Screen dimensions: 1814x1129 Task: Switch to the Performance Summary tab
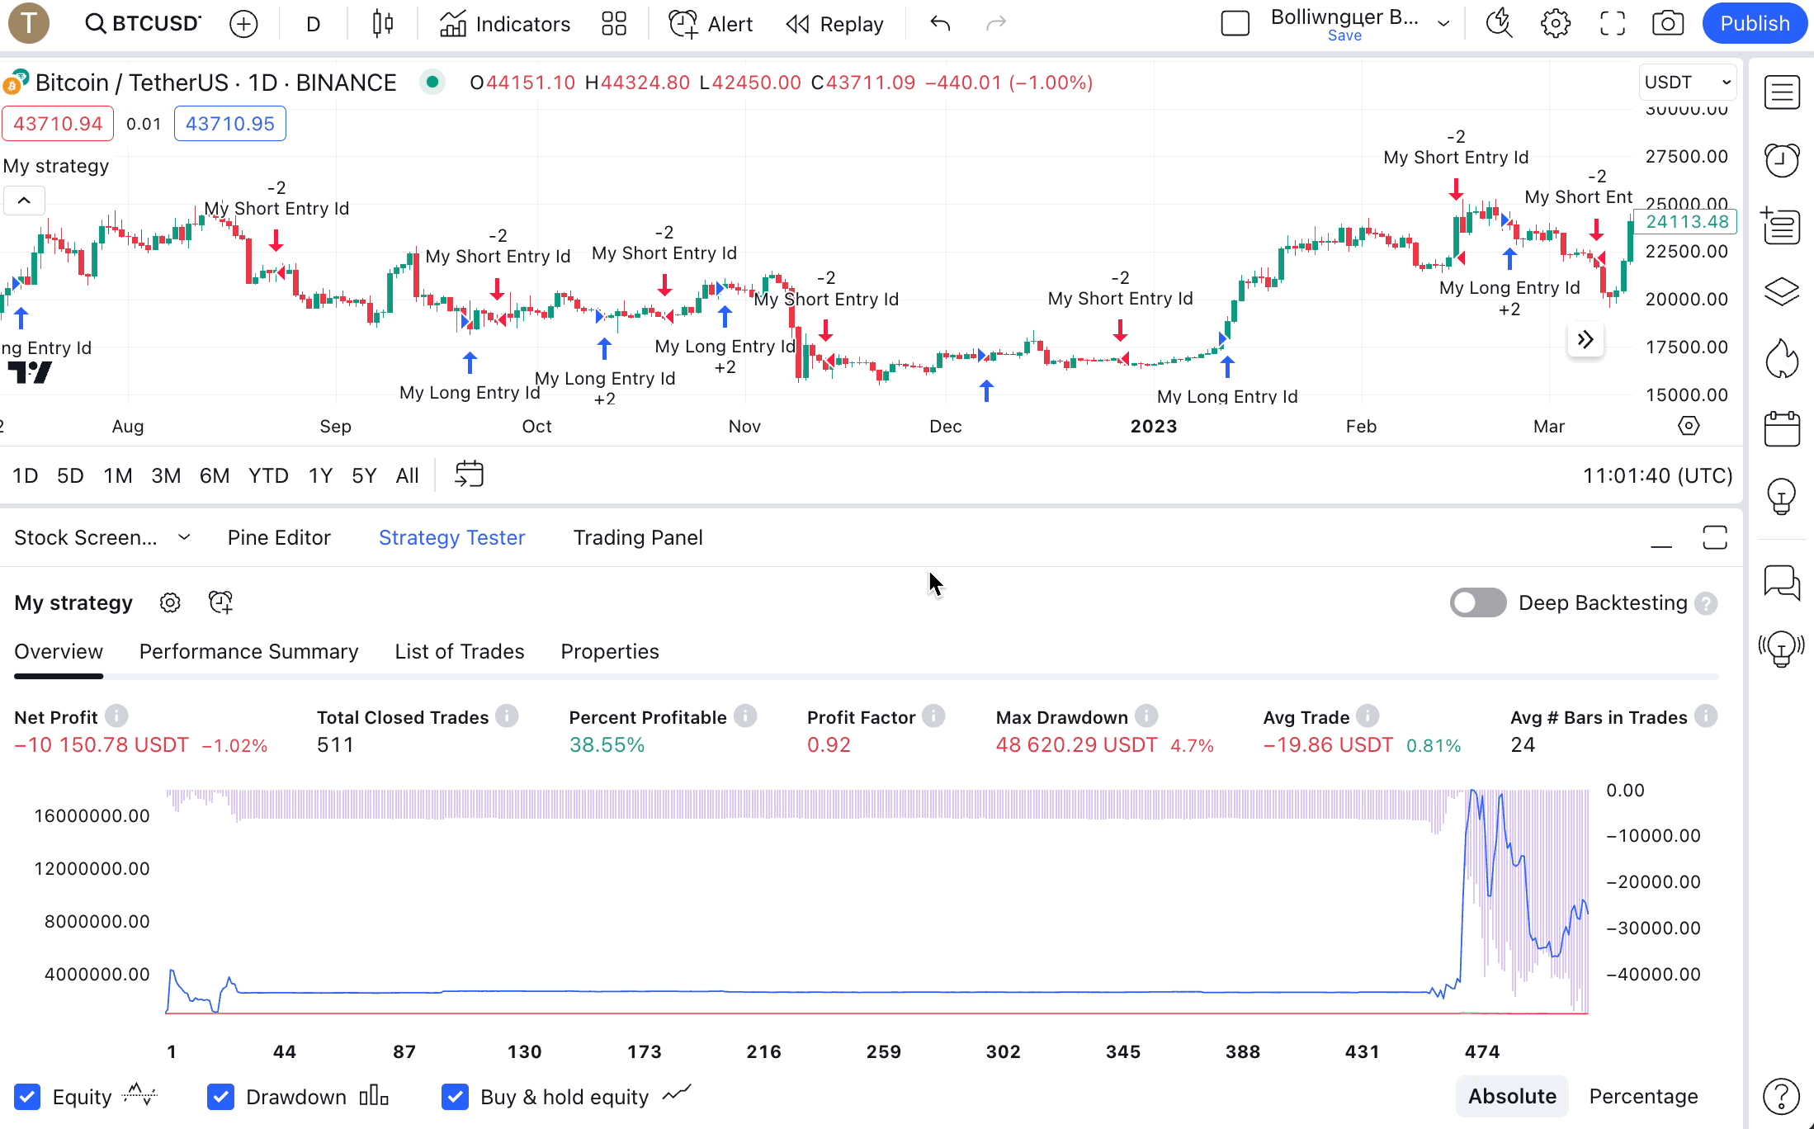pyautogui.click(x=248, y=651)
